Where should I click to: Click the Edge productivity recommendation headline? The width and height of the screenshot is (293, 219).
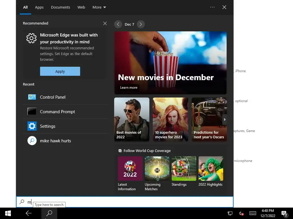[x=69, y=38]
